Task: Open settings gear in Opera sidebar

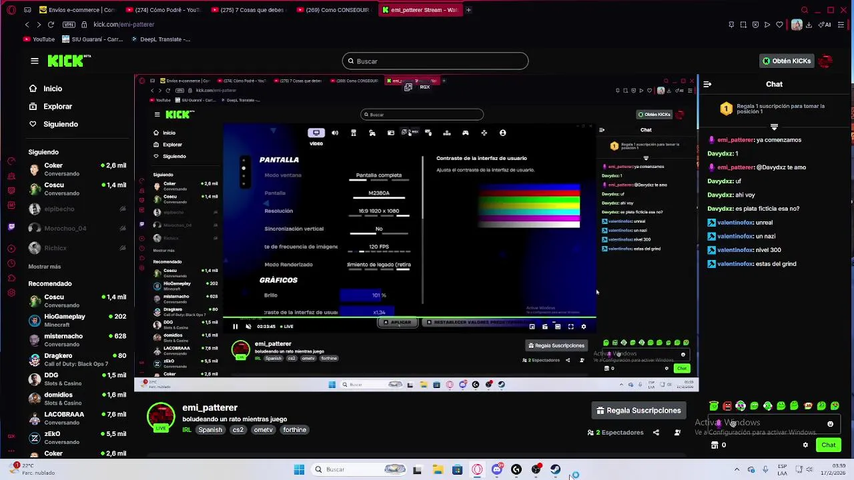Action: point(11,293)
